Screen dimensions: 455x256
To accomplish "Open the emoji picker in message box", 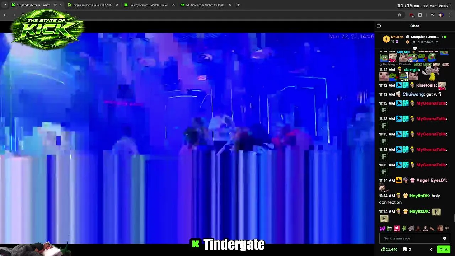I will click(x=444, y=238).
